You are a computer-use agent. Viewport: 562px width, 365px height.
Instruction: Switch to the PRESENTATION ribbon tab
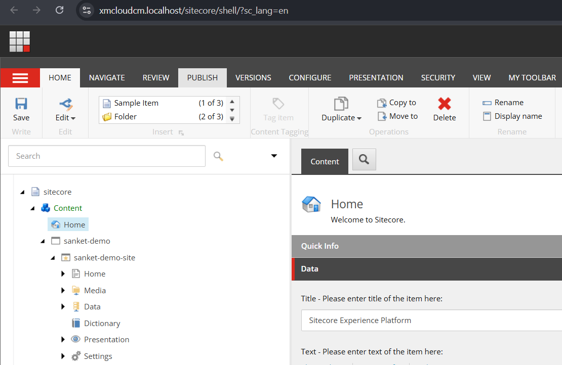pyautogui.click(x=376, y=77)
